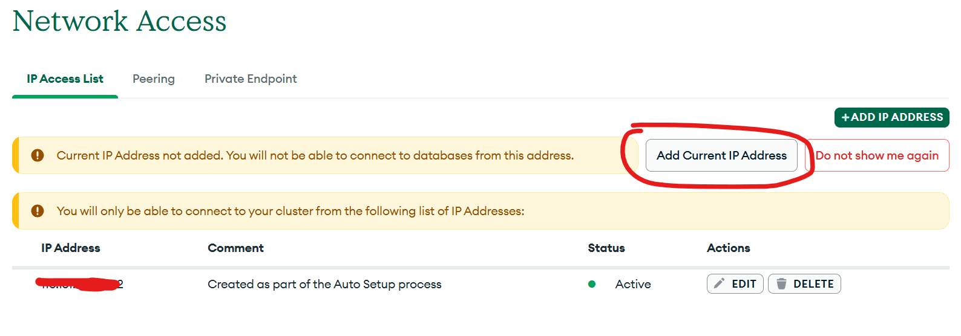Click the 'Active' status text in the row

[x=633, y=284]
